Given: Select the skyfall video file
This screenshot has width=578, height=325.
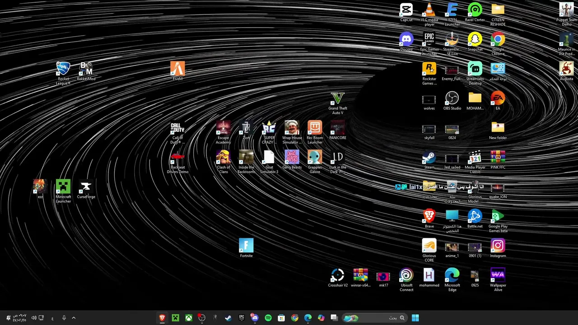Looking at the screenshot, I should pyautogui.click(x=429, y=130).
